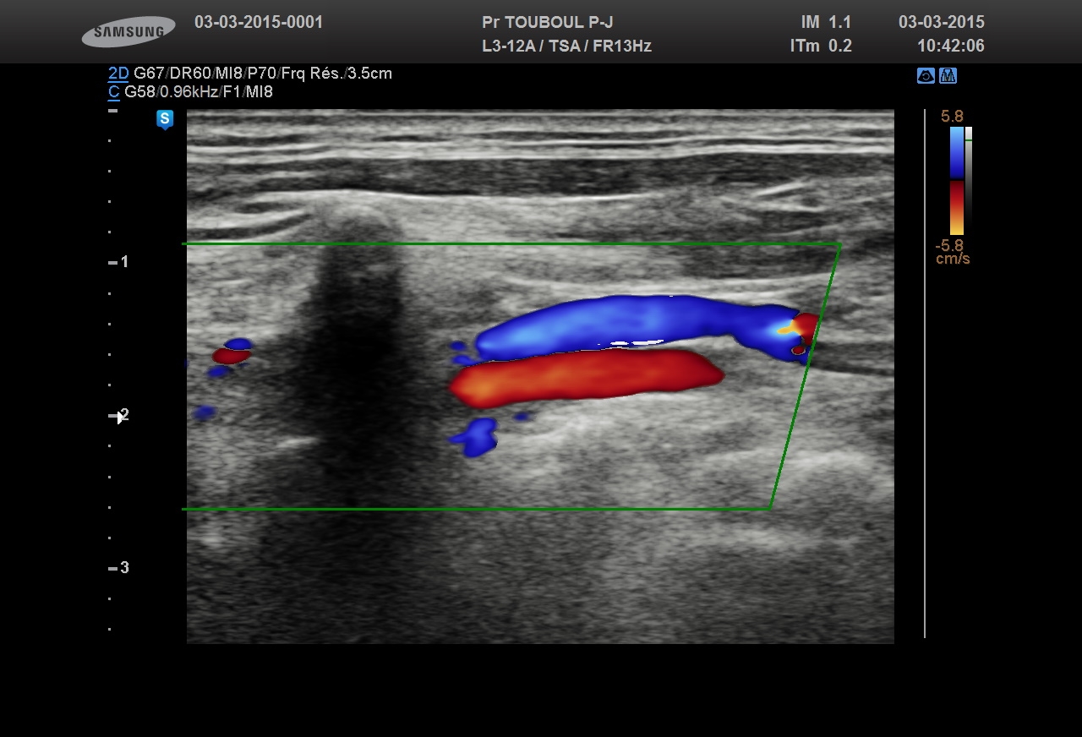Viewport: 1082px width, 737px height.
Task: Click the twin-peak M icon at top right
Action: click(x=948, y=76)
